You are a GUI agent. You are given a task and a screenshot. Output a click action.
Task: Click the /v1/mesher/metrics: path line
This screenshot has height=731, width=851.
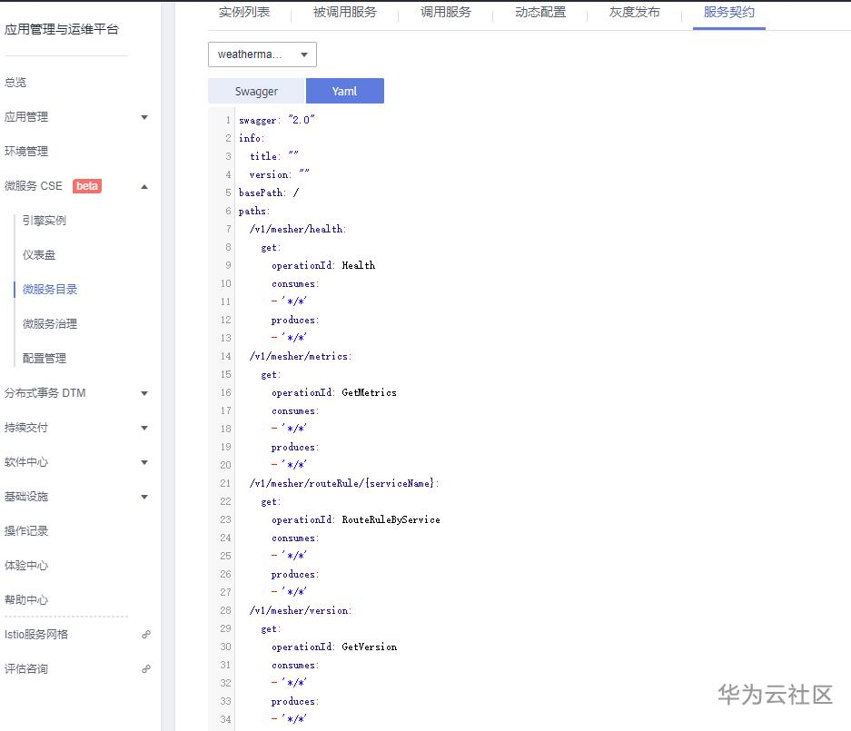click(x=301, y=356)
